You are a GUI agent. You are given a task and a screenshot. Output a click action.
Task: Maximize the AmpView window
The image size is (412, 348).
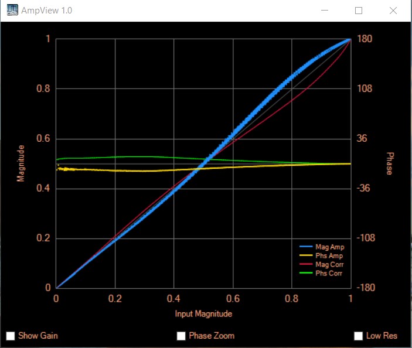click(359, 11)
